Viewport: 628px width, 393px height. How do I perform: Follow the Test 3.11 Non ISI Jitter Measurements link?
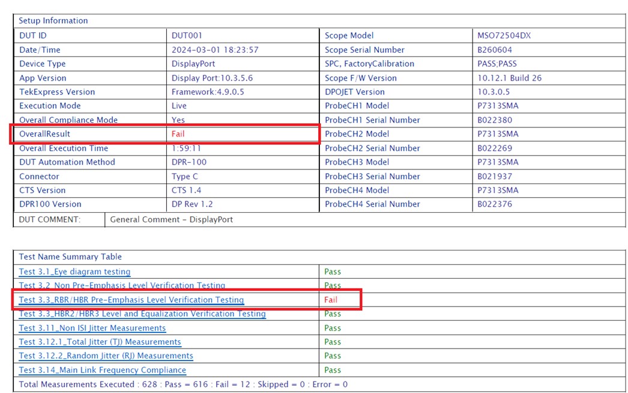pos(92,328)
